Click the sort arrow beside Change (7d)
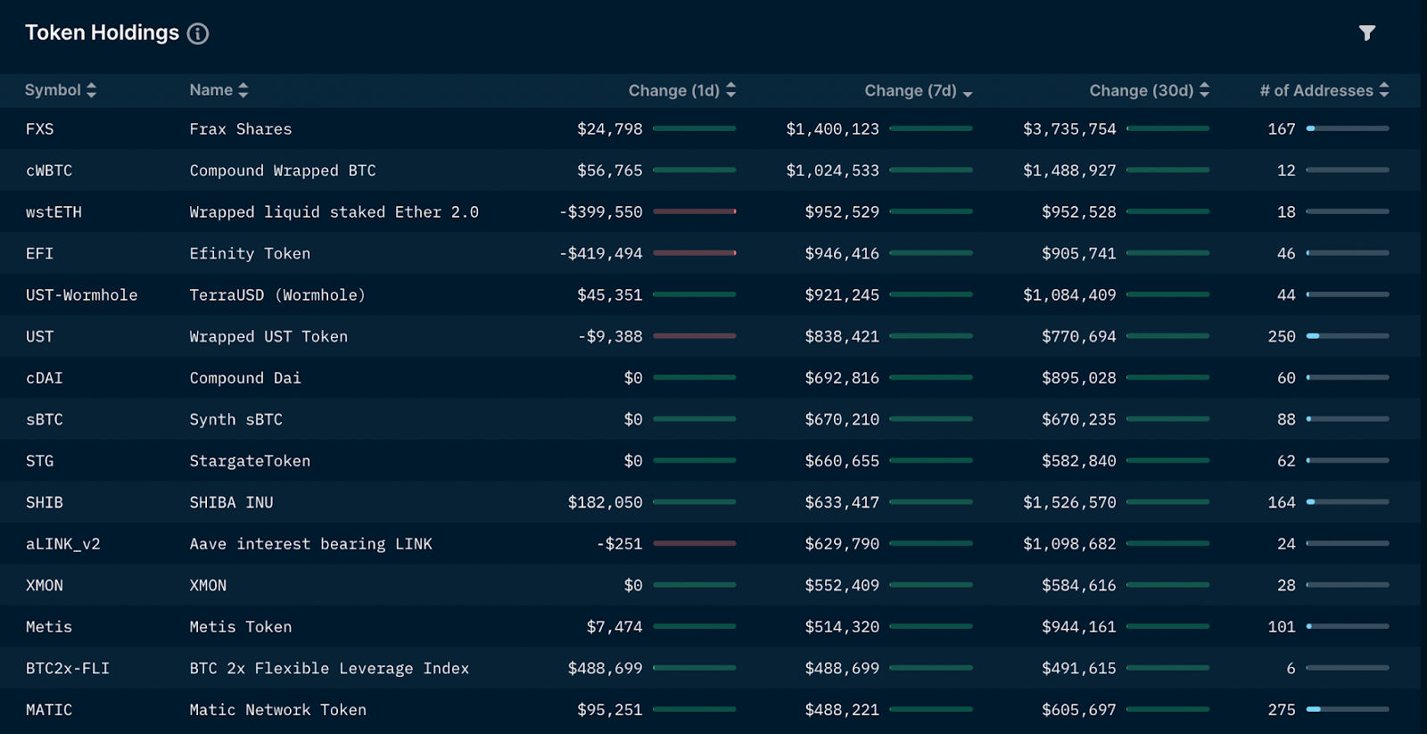 click(x=968, y=92)
